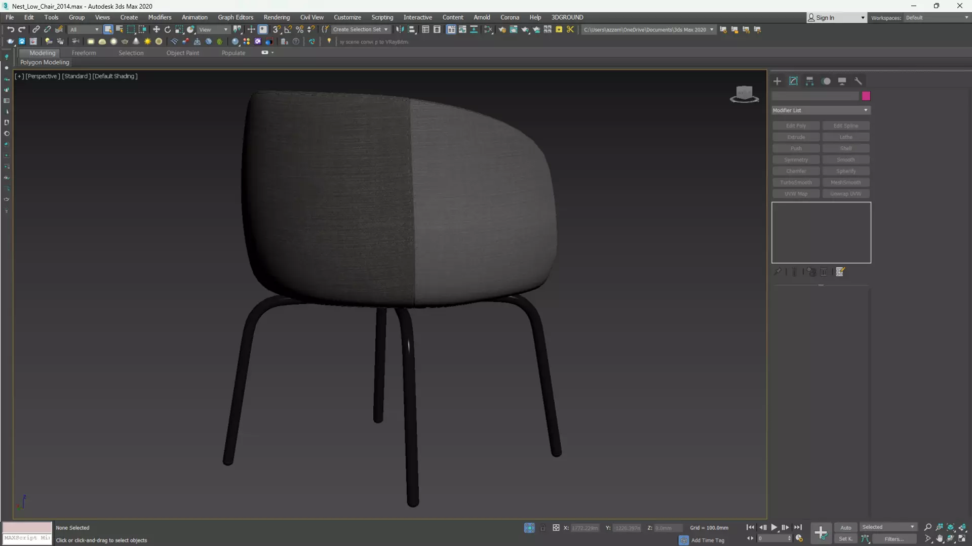
Task: Open the selection filter All dropdown
Action: coord(84,29)
